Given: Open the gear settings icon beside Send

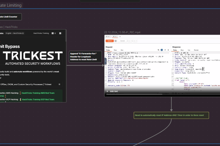Looking at the screenshot, I should coord(116,41).
